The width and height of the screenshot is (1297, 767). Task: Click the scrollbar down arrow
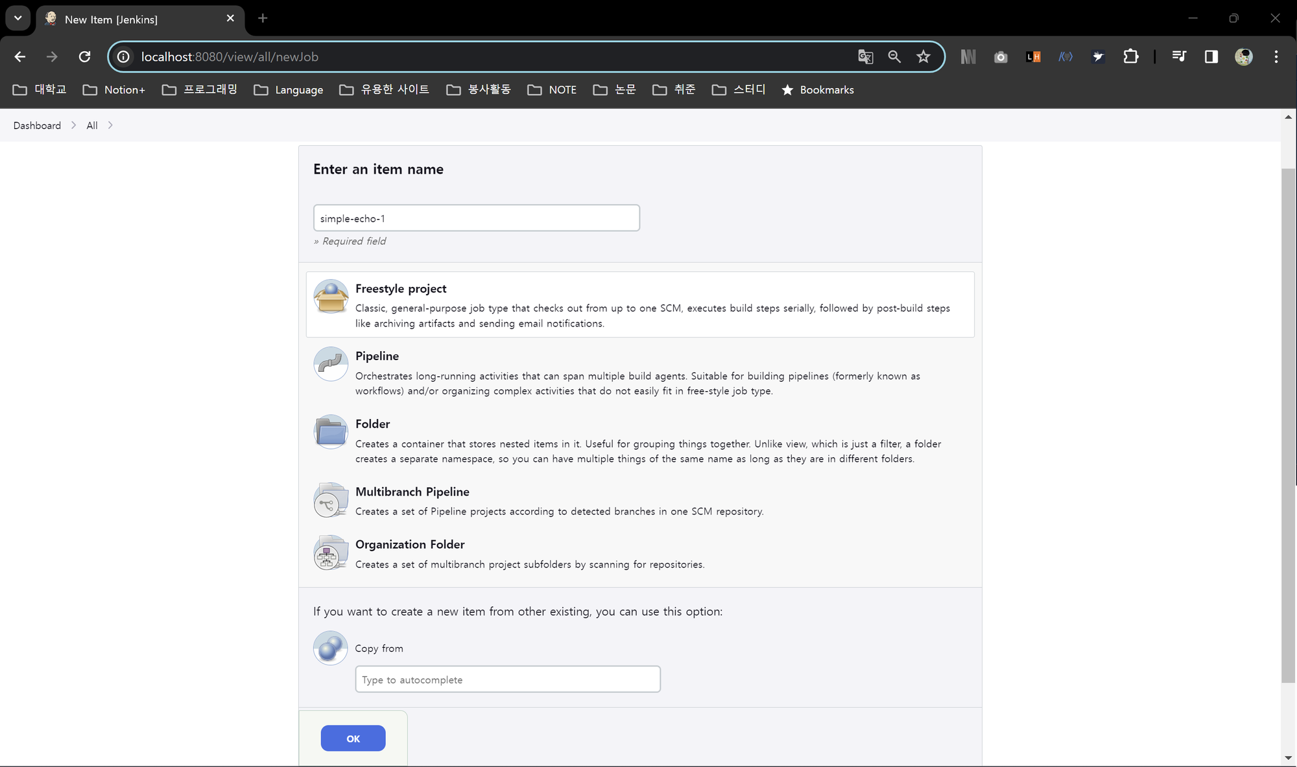[x=1288, y=758]
